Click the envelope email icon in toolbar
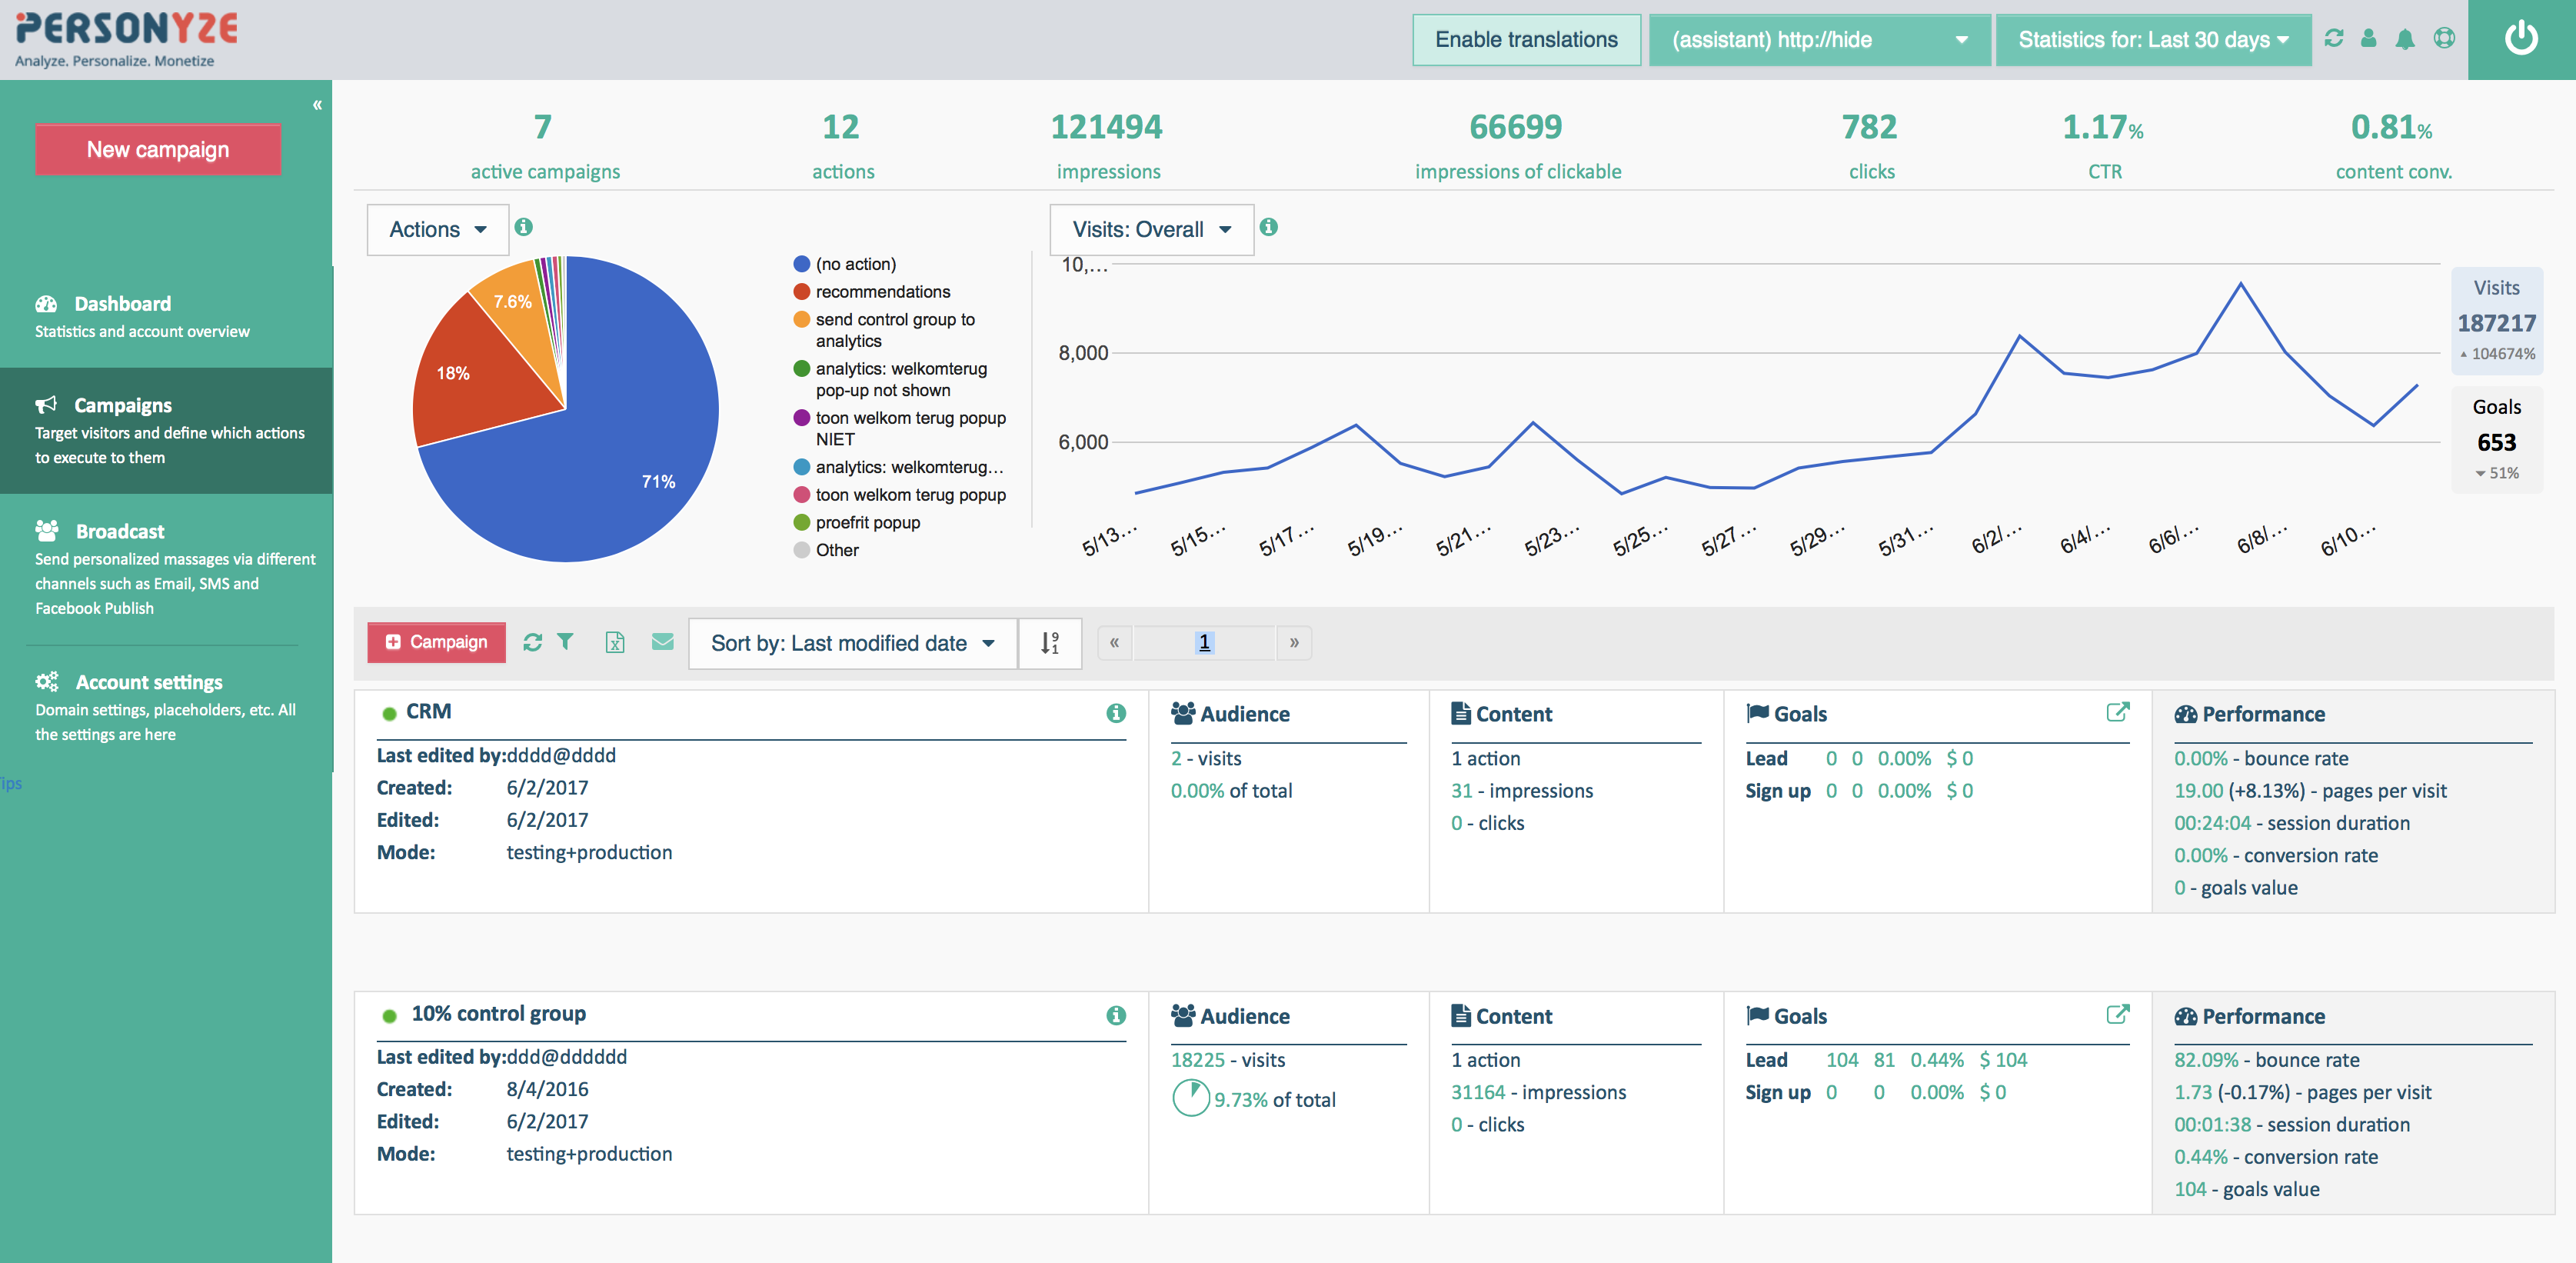Viewport: 2576px width, 1263px height. pos(662,642)
